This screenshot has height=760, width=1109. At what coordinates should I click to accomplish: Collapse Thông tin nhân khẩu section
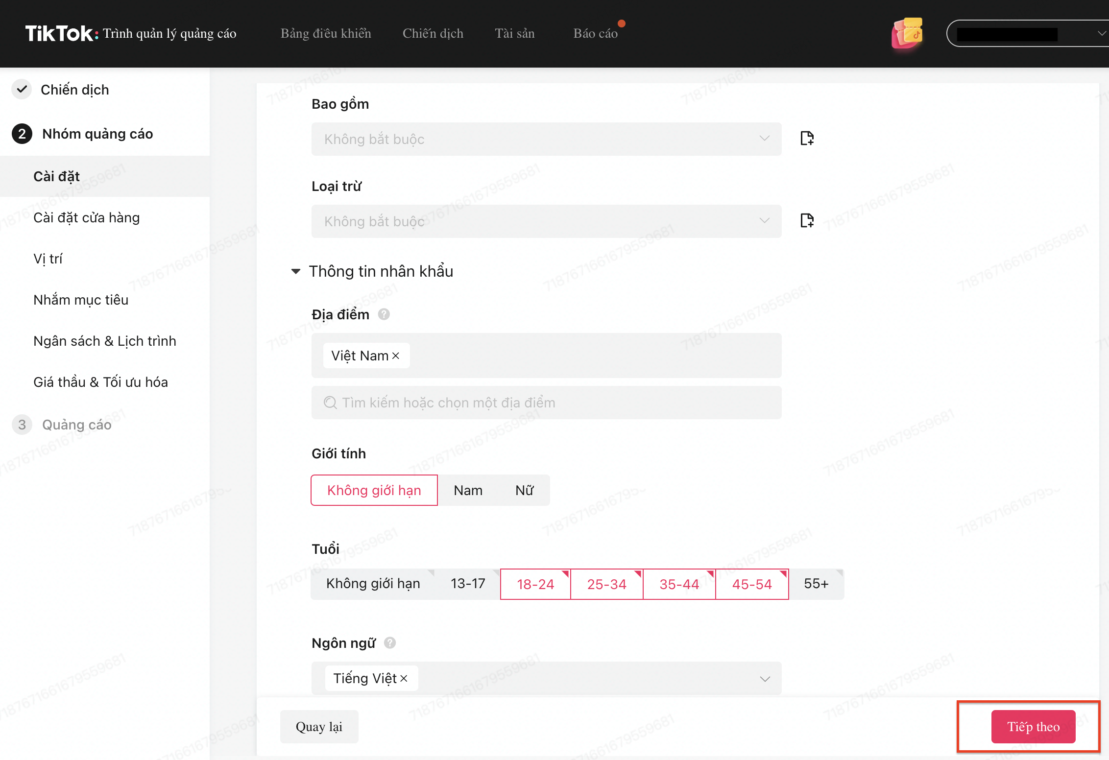point(296,271)
